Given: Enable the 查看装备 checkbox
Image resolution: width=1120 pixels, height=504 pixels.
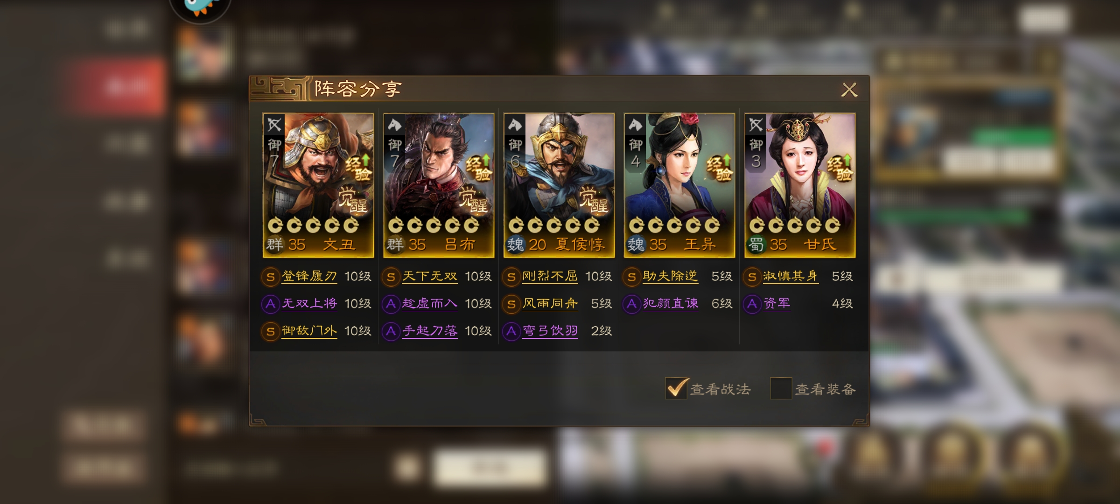Looking at the screenshot, I should point(781,388).
